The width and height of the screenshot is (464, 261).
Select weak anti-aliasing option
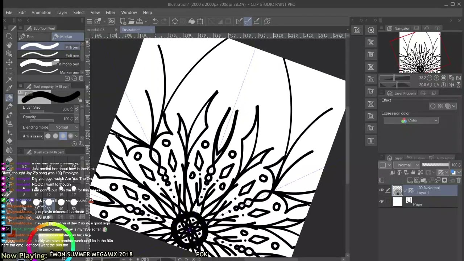tap(55, 136)
